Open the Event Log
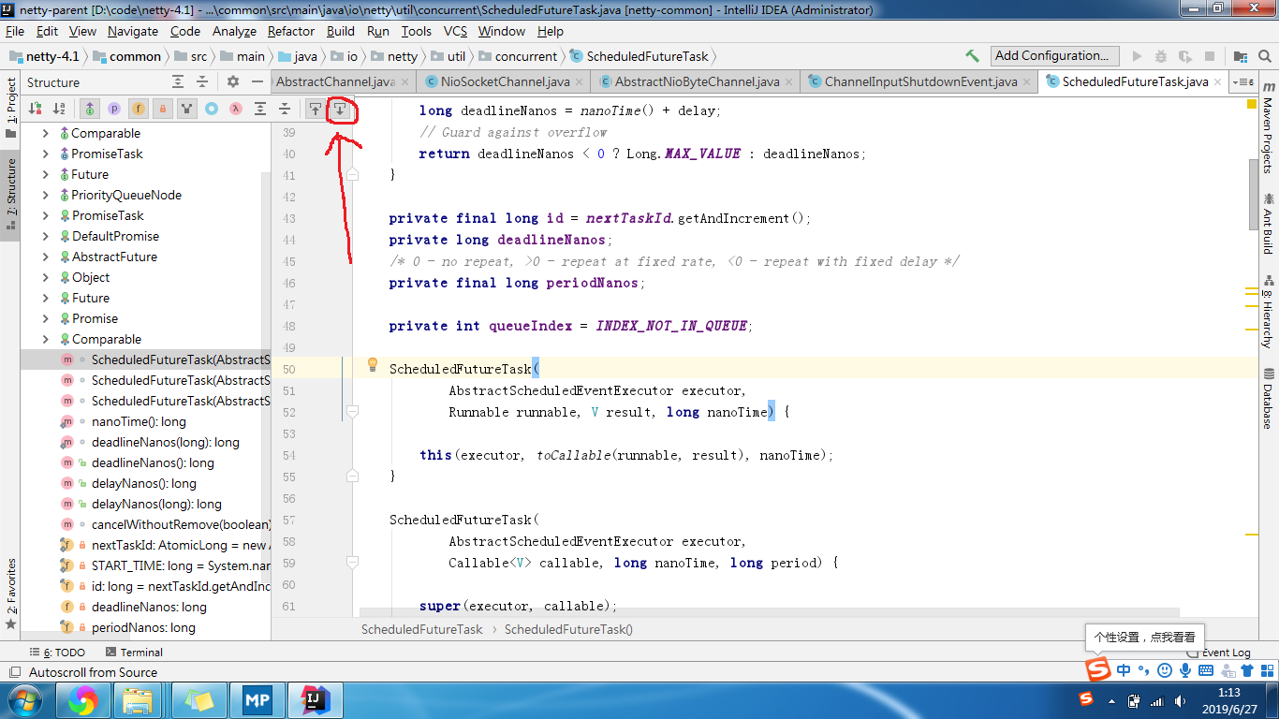 click(1218, 652)
